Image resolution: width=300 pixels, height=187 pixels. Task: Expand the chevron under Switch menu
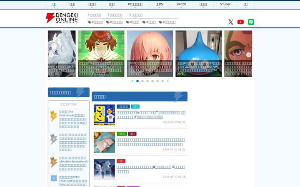coord(181,7)
